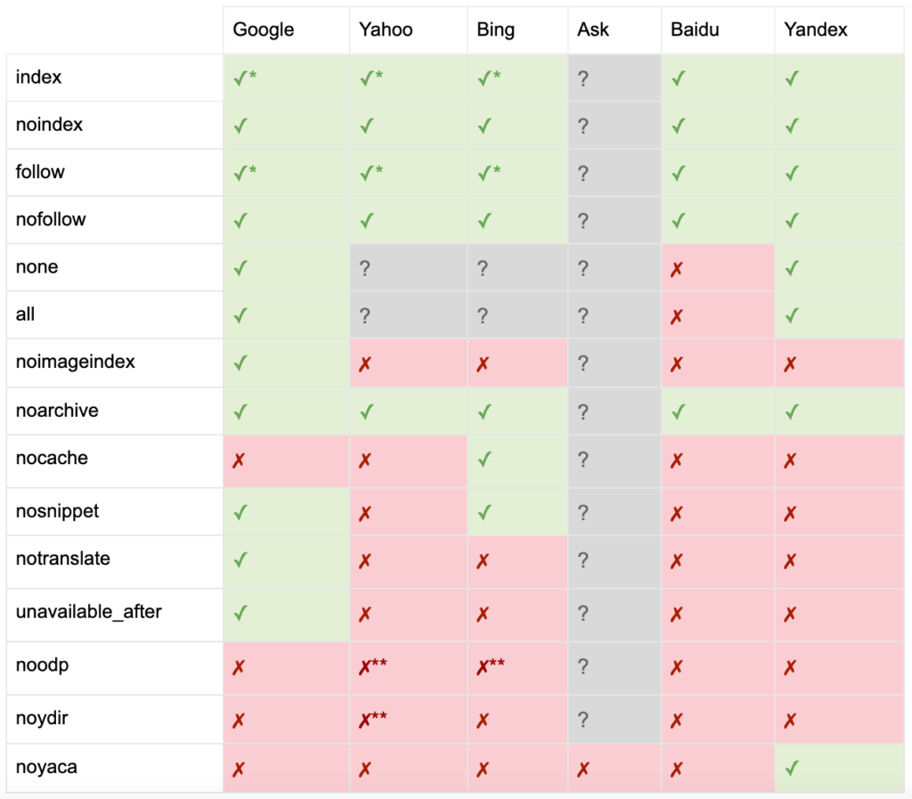The width and height of the screenshot is (912, 799).
Task: Click the red X for Yandex notranslate
Action: (x=790, y=561)
